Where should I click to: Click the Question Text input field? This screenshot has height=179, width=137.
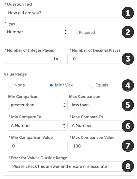[63, 13]
